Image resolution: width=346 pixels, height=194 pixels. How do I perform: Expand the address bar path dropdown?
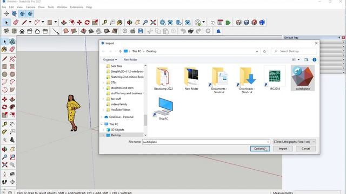tap(257, 52)
